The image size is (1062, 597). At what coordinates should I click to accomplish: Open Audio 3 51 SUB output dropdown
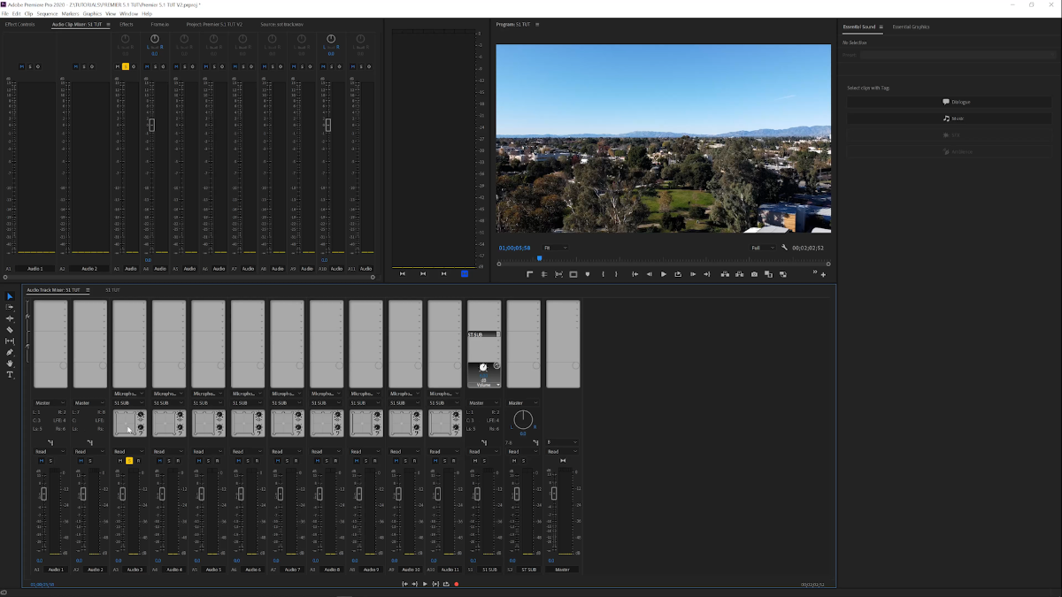[129, 402]
